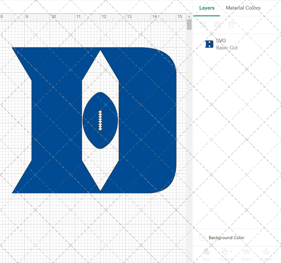Click the Combine tool
The height and width of the screenshot is (263, 281).
(226, 254)
